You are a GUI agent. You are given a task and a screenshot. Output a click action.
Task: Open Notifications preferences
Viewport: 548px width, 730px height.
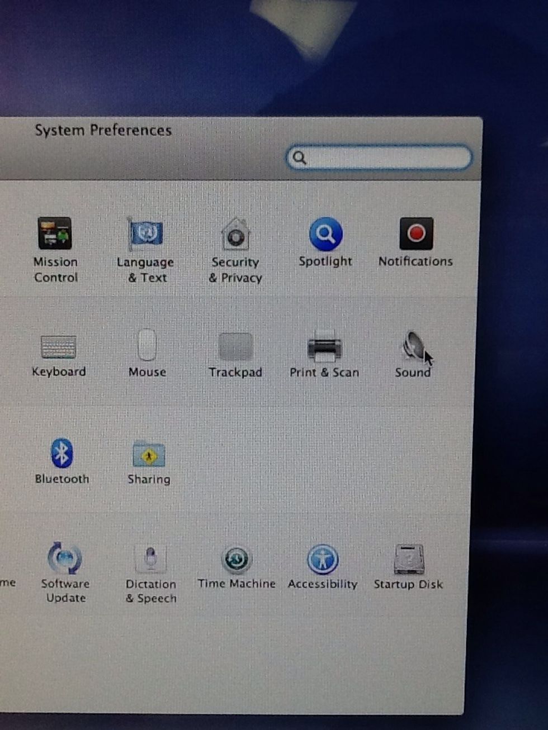pyautogui.click(x=415, y=234)
